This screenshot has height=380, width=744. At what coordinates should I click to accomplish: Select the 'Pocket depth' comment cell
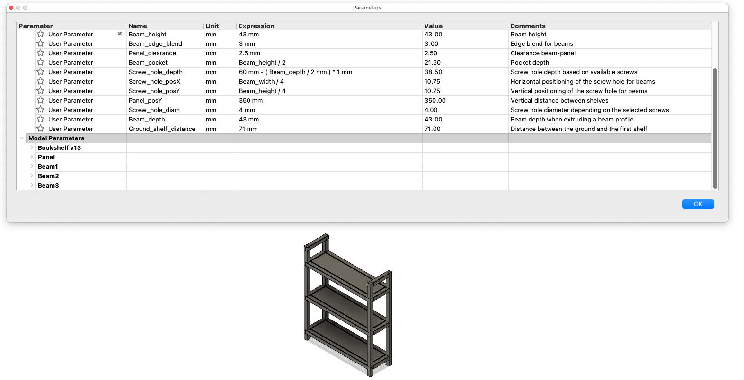coord(610,62)
